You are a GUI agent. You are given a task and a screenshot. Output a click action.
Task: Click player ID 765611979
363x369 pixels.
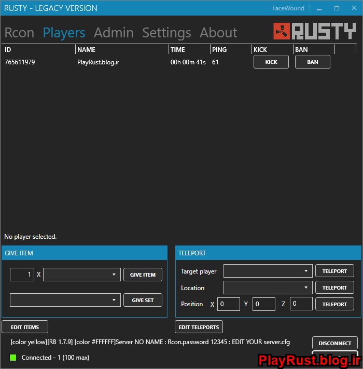point(20,62)
